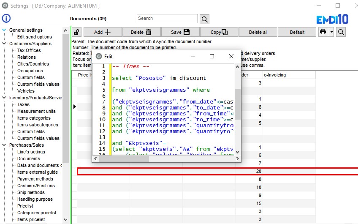The image size is (358, 224).
Task: Click the Save button
Action: pyautogui.click(x=180, y=32)
